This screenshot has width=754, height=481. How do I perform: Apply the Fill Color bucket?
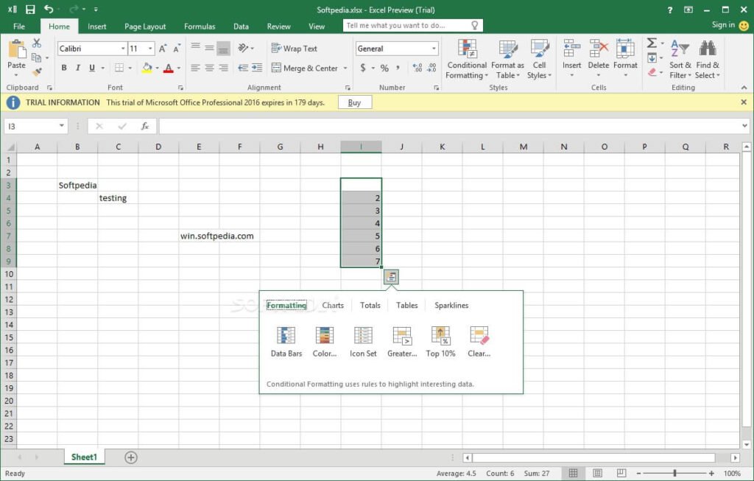pos(147,69)
